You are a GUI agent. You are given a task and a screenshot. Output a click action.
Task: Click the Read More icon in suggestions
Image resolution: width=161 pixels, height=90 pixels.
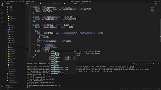click(75, 52)
